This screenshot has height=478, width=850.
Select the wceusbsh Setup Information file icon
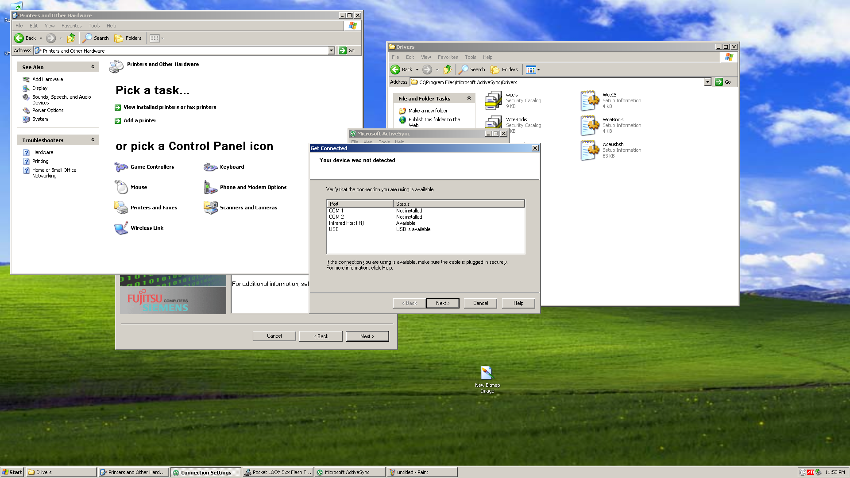pyautogui.click(x=590, y=150)
